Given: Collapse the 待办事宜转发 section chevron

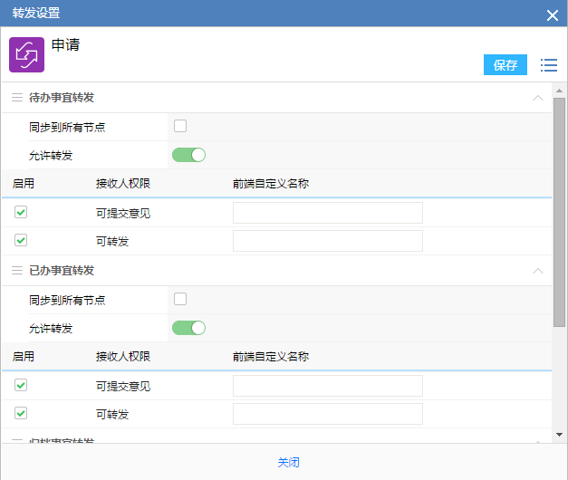Looking at the screenshot, I should click(538, 97).
